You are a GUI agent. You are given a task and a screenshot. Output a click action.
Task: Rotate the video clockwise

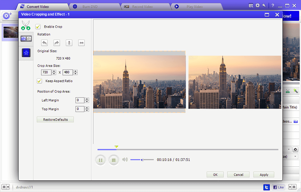56,43
